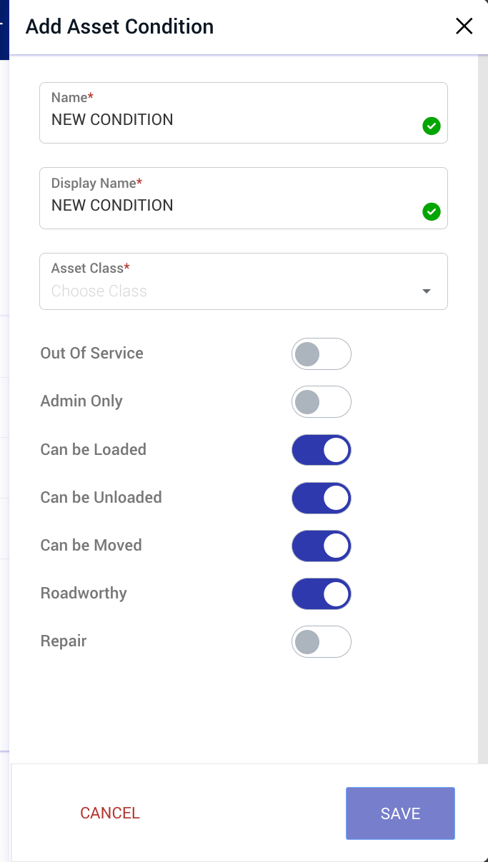
Task: Select the Display Name text field
Action: tap(214, 205)
